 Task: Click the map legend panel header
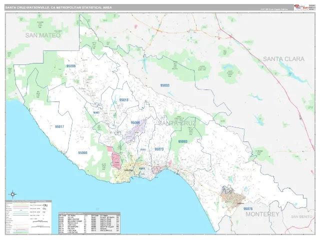[x=29, y=201]
